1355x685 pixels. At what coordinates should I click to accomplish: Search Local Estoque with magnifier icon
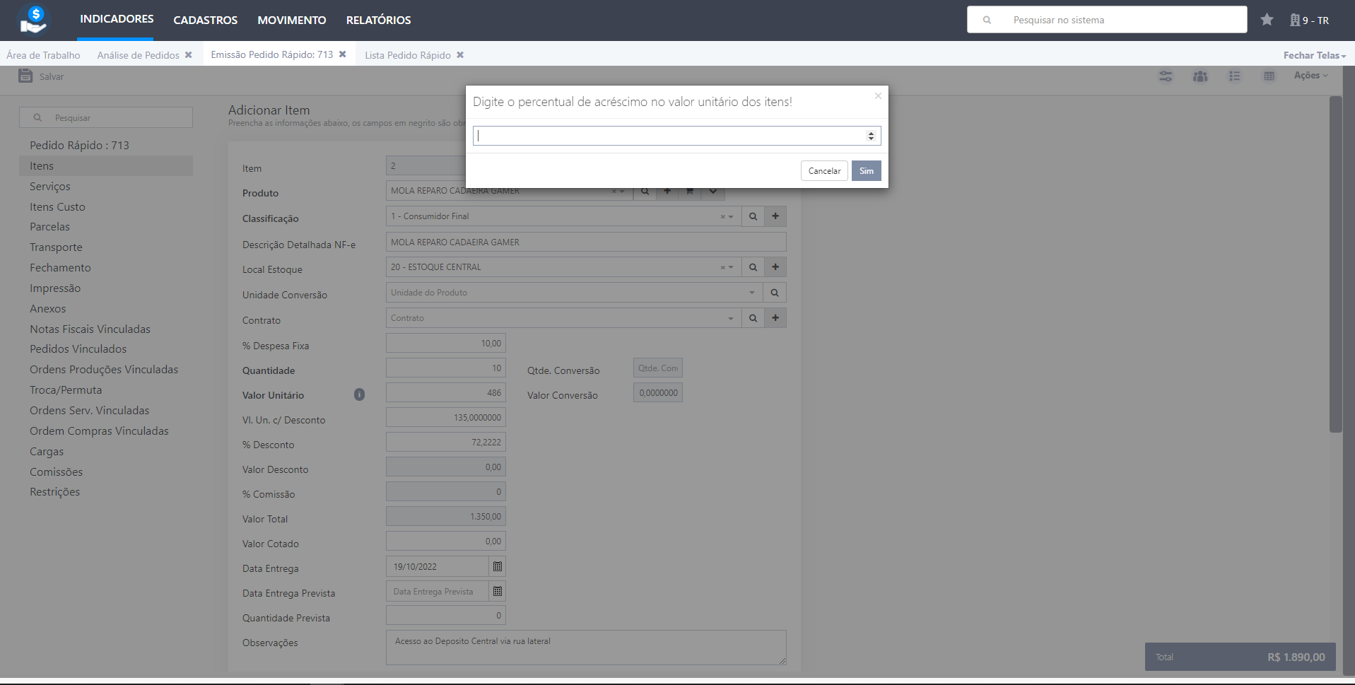click(753, 267)
